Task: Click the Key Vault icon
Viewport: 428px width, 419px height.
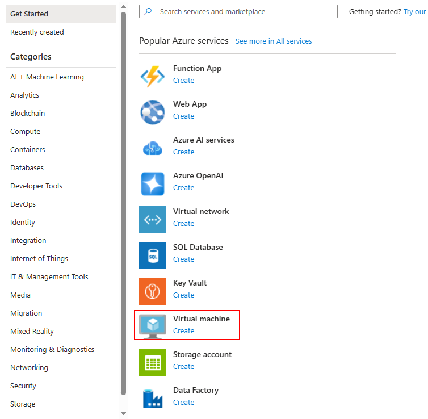Action: point(153,291)
